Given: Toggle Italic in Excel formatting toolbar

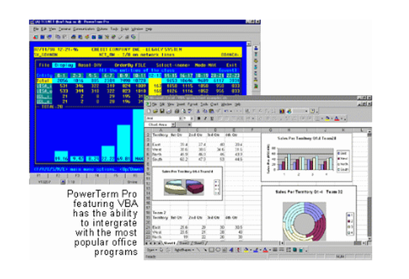Looking at the screenshot, I should click(x=205, y=118).
